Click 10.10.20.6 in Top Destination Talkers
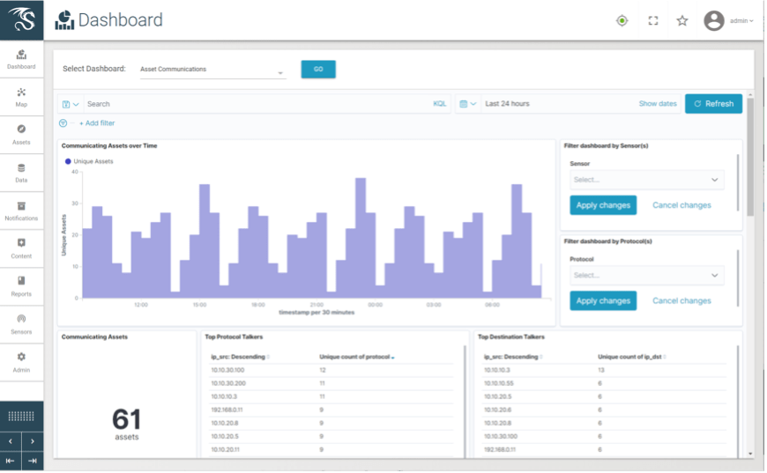 point(497,410)
